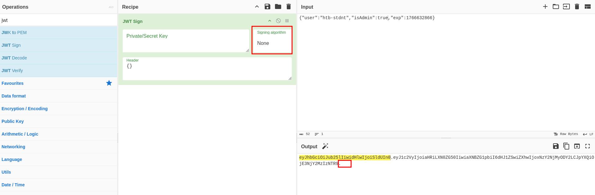Select JWT Decode from operations list

[x=14, y=58]
